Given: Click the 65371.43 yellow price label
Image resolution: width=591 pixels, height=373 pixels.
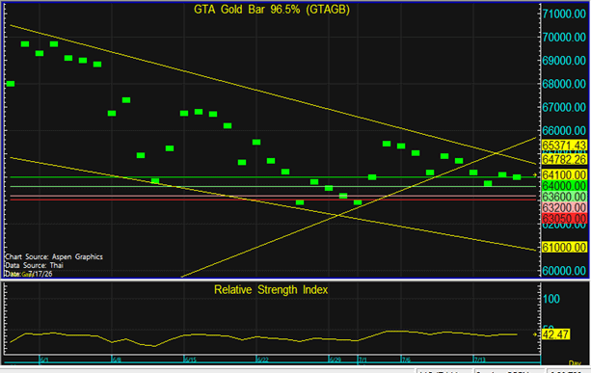Looking at the screenshot, I should [x=564, y=145].
